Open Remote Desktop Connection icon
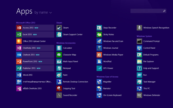Image resolution: width=173 pixels, height=108 pixels. point(59,82)
